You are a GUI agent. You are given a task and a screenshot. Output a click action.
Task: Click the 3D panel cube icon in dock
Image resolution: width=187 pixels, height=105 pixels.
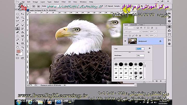[169, 44]
